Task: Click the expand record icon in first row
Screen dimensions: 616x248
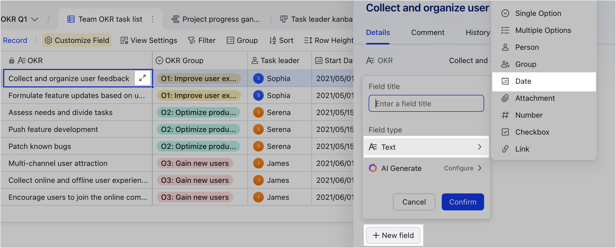Action: click(142, 78)
